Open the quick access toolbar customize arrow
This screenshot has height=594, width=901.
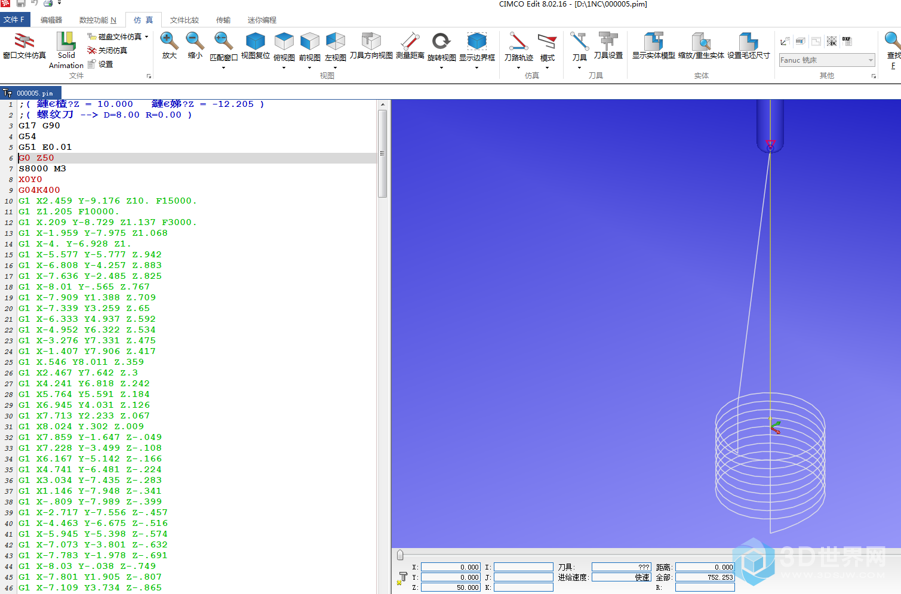pos(59,4)
